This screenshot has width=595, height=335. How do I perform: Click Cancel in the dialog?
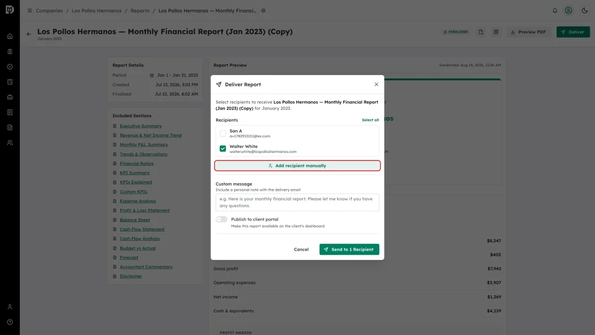click(302, 250)
